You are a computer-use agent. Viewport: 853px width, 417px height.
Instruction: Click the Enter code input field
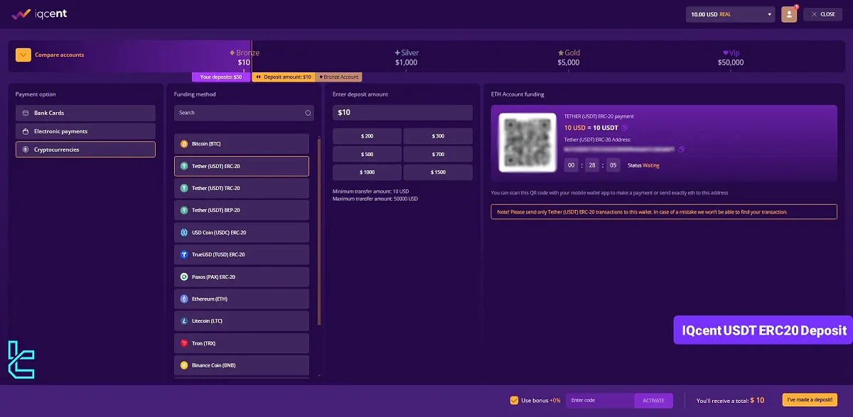[x=601, y=400]
